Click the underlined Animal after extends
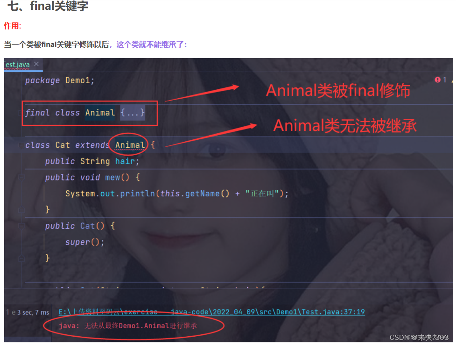The width and height of the screenshot is (456, 346). (x=130, y=145)
